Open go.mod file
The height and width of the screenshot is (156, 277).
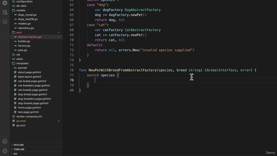click(x=21, y=121)
